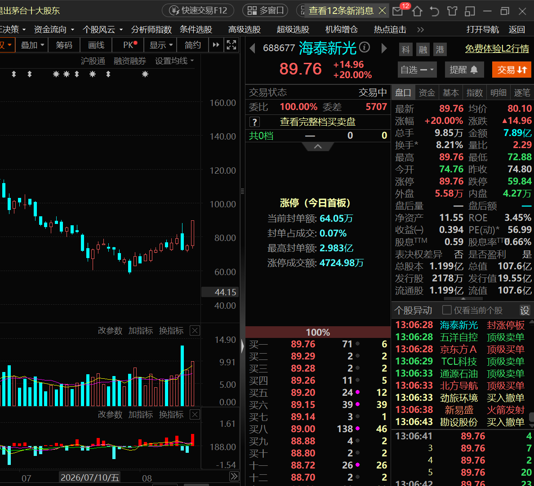Switch to 逐笔 tab
Viewport: 534px width, 486px height.
click(522, 92)
